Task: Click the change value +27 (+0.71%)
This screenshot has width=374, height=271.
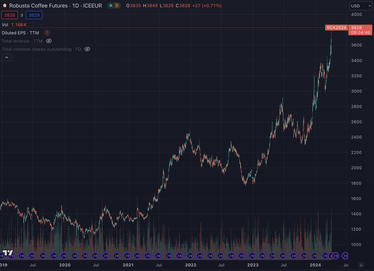Action: pyautogui.click(x=206, y=6)
